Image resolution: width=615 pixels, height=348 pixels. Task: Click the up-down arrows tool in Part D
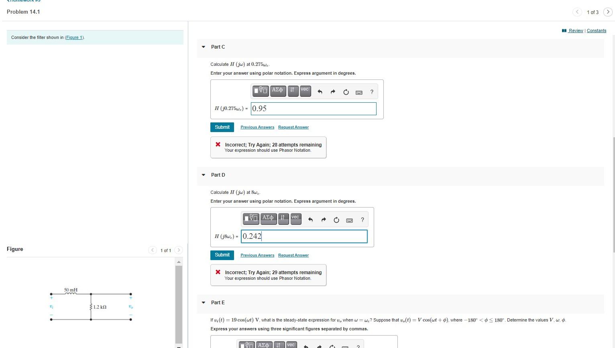(x=283, y=218)
